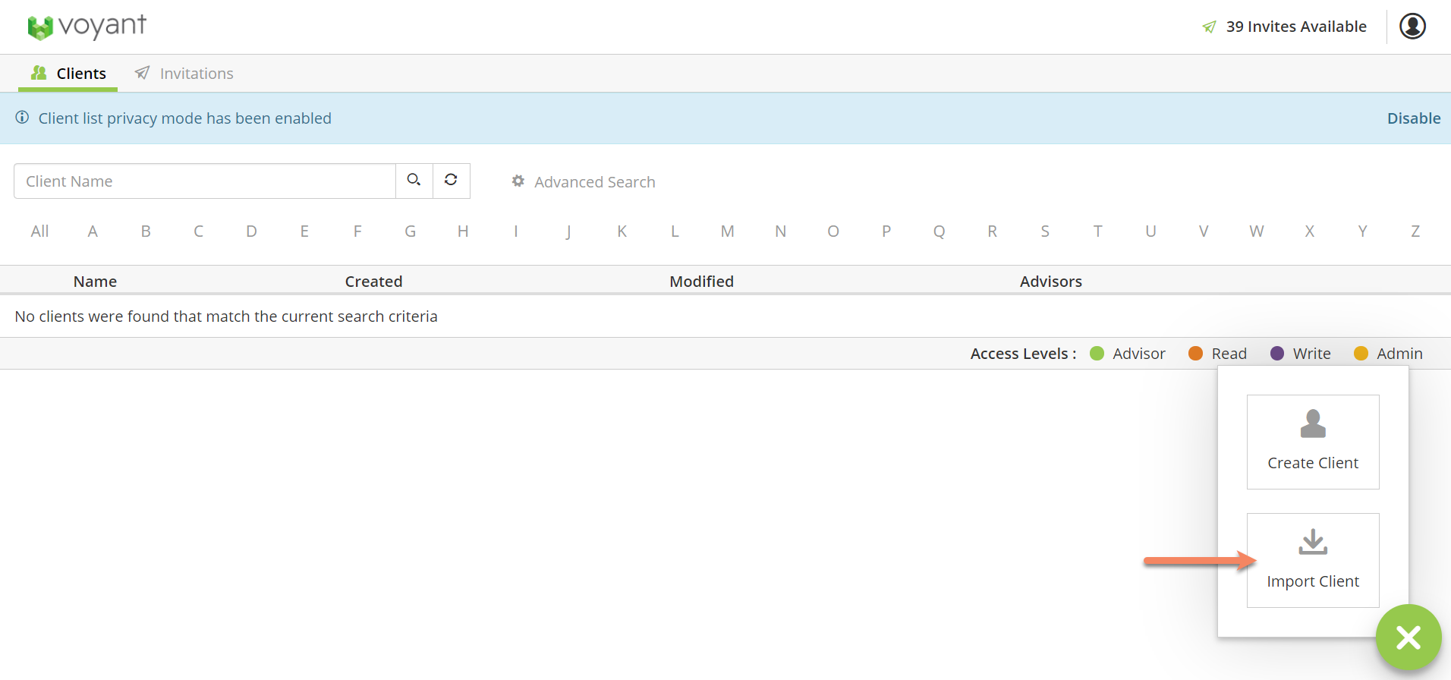Click the Create Client label
1451x680 pixels.
[1313, 463]
